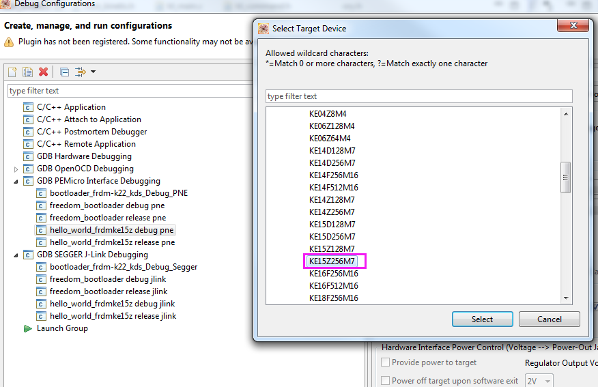Select KE15D128M7 in the device list

tap(332, 224)
